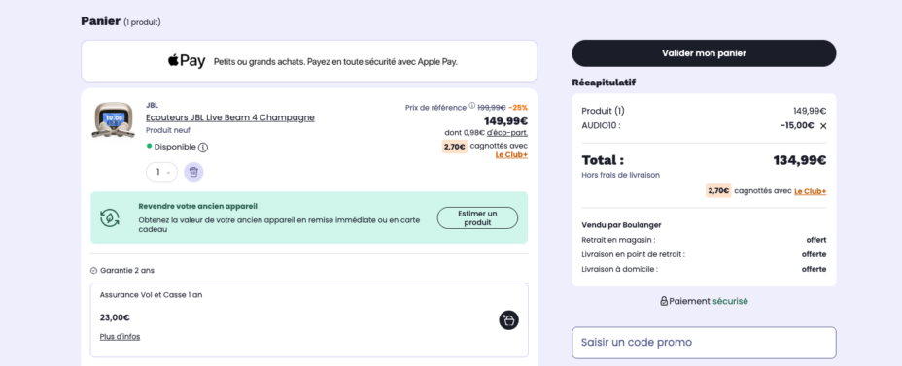Delete the JBL earbuds with the trash icon

pos(193,172)
